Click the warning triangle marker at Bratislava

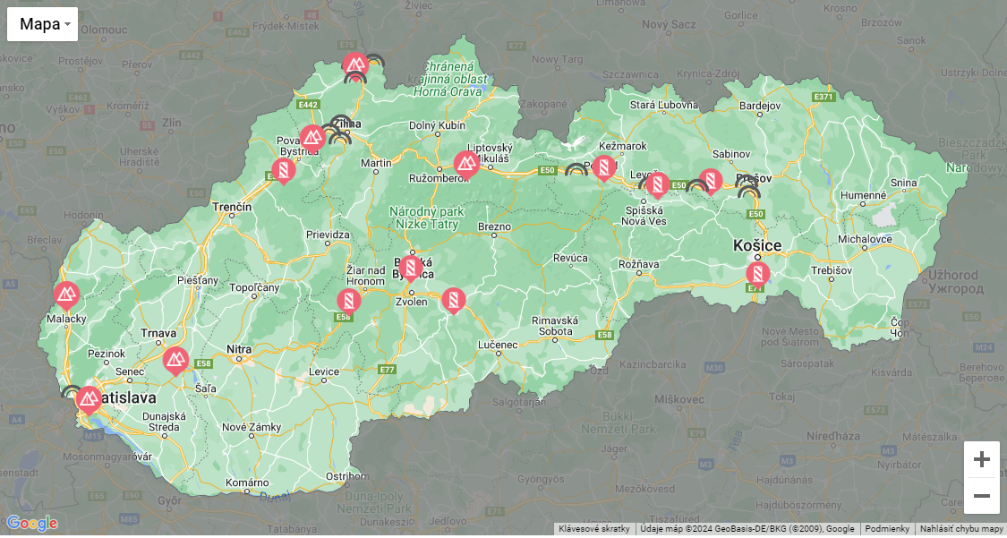coord(88,399)
